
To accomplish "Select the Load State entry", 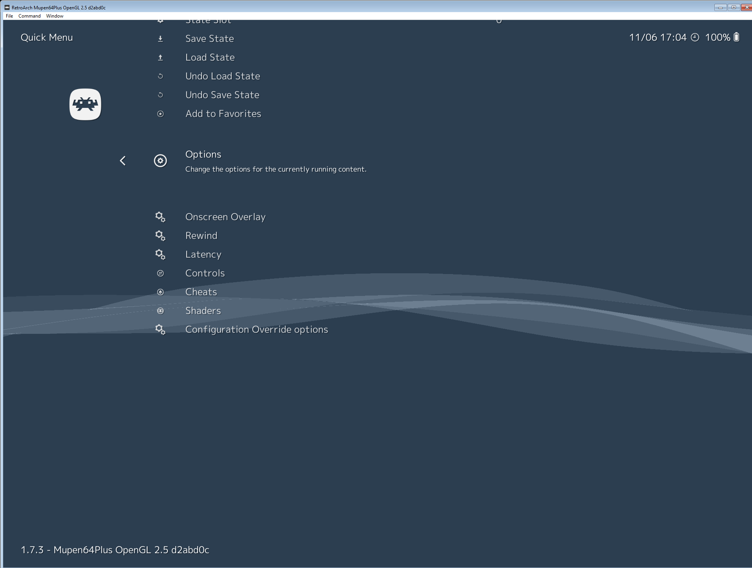I will point(210,57).
